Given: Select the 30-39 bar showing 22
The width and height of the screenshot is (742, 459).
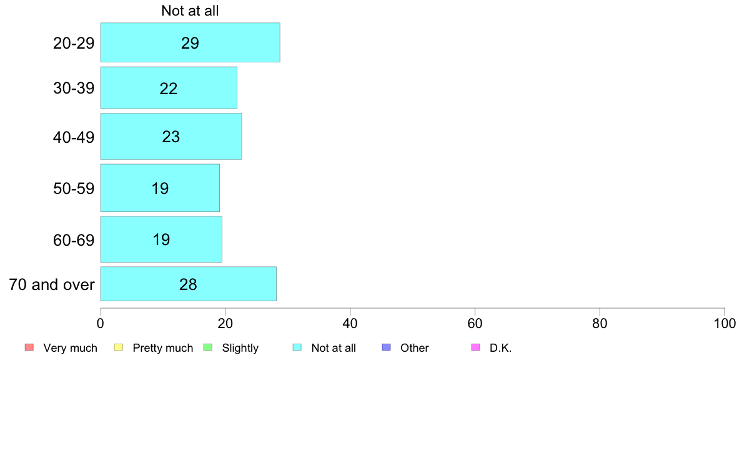Looking at the screenshot, I should (x=169, y=88).
